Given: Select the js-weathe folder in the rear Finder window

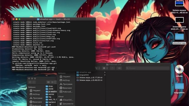Looking at the screenshot, I should [x=51, y=92].
